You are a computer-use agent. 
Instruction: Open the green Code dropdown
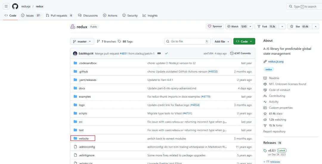244,41
